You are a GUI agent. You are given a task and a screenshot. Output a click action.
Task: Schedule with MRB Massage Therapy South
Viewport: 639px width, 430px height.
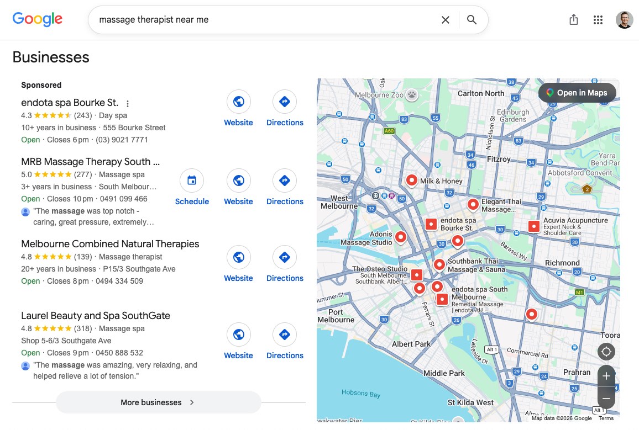pos(192,188)
